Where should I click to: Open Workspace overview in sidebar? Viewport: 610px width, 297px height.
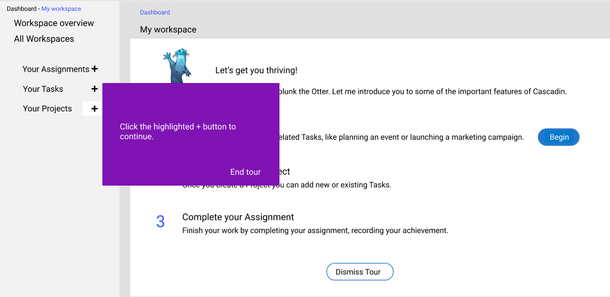54,23
